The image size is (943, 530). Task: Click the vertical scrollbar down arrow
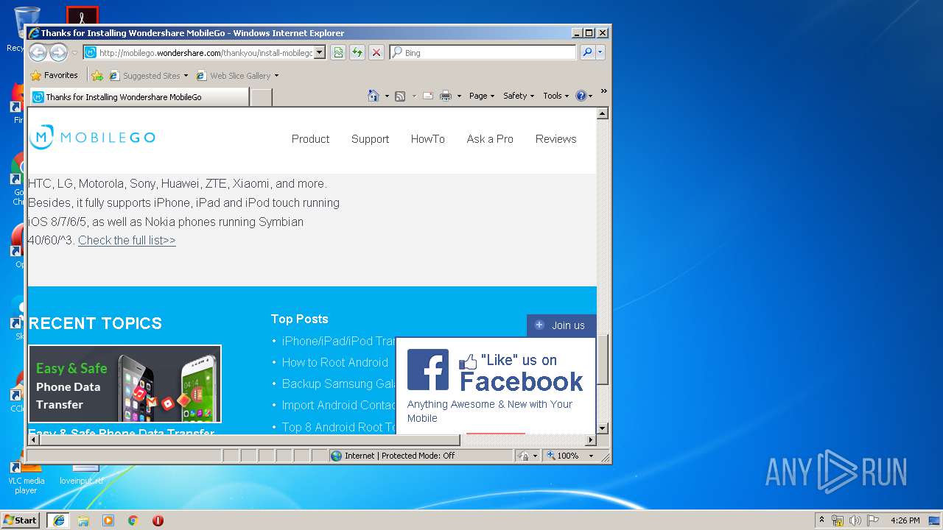tap(602, 428)
